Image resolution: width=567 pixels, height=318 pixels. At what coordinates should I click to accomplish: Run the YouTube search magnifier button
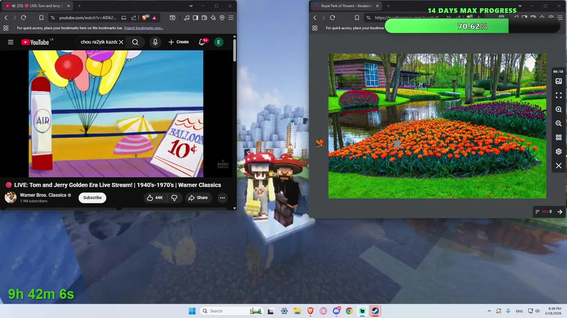tap(135, 42)
